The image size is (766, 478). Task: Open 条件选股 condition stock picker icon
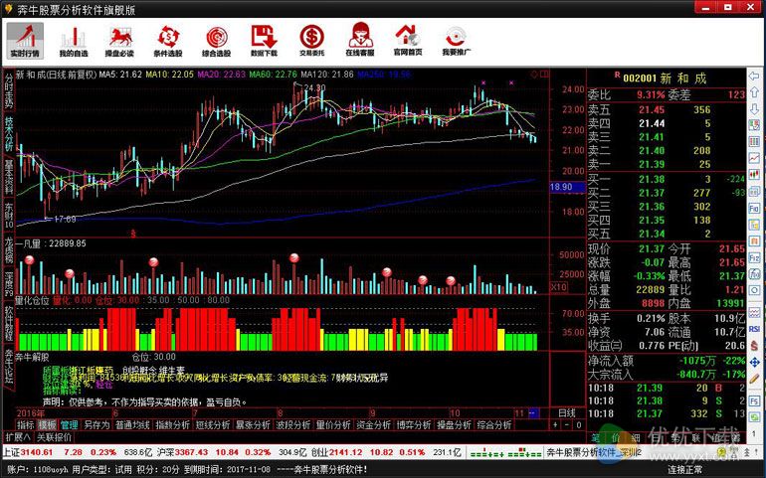pyautogui.click(x=167, y=41)
